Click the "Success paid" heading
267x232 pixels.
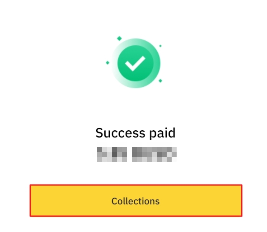tap(136, 133)
